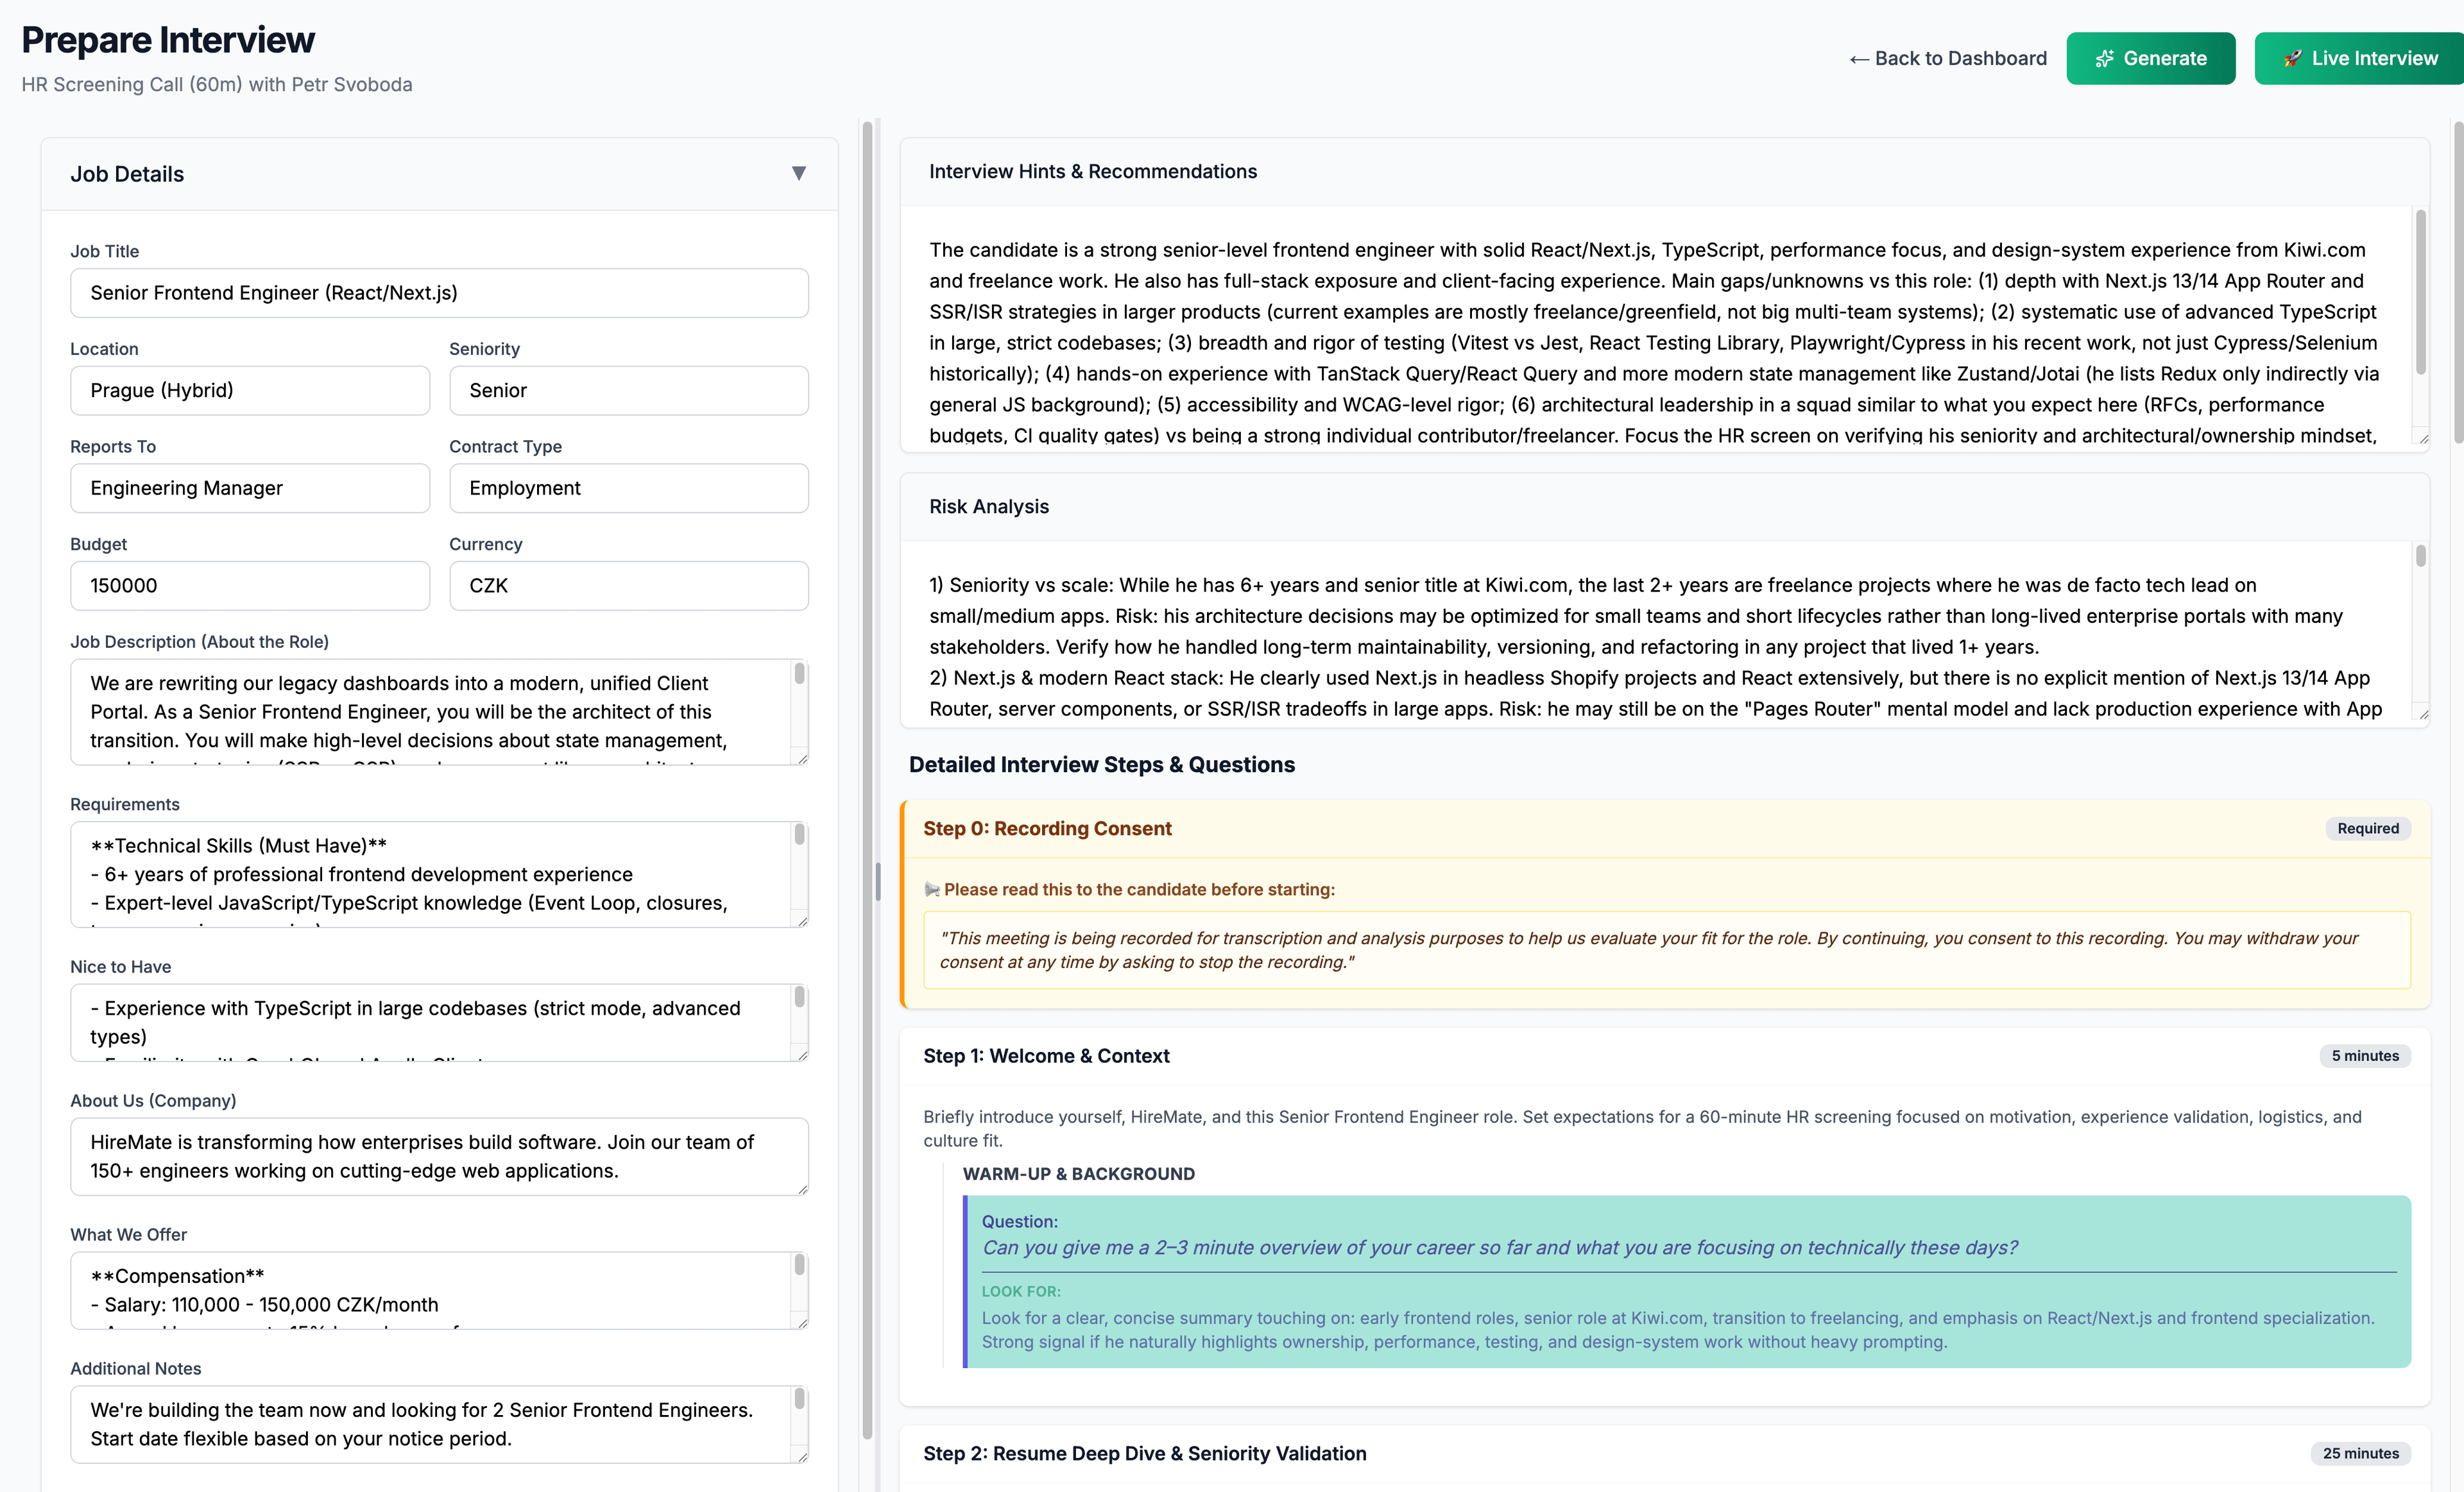Collapse the Job Details panel
This screenshot has height=1492, width=2464.
coord(798,174)
